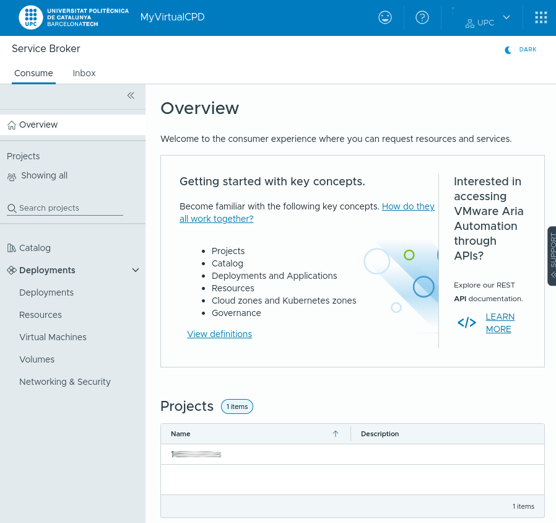The width and height of the screenshot is (556, 523).
Task: Expand the SUPPORT panel on the right
Action: point(551,256)
